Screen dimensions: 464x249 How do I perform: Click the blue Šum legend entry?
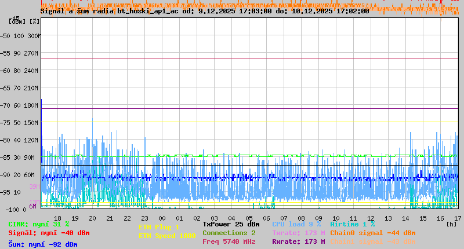click(43, 244)
